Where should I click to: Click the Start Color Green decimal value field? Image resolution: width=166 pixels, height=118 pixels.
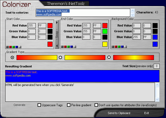[x=32, y=31]
